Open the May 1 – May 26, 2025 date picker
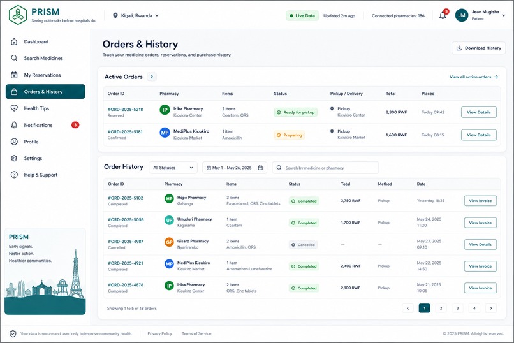Image resolution: width=514 pixels, height=343 pixels. [235, 168]
